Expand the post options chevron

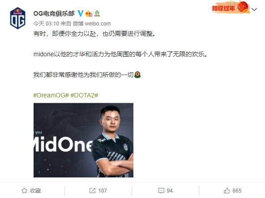(x=254, y=9)
